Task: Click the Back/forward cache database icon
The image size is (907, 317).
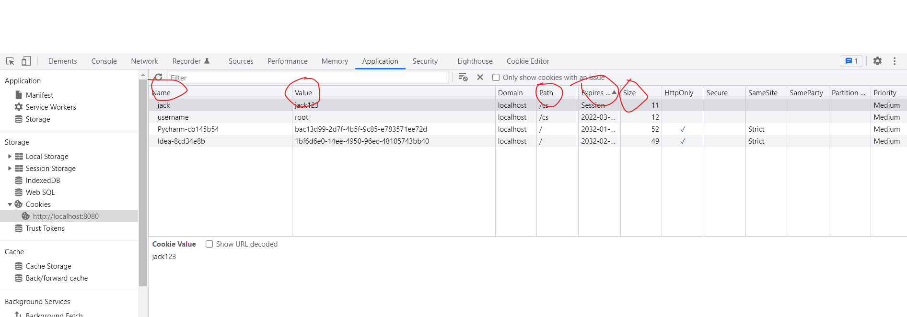Action: 19,278
